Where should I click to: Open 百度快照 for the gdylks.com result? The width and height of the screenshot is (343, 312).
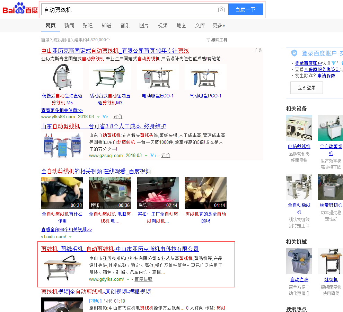[143, 279]
